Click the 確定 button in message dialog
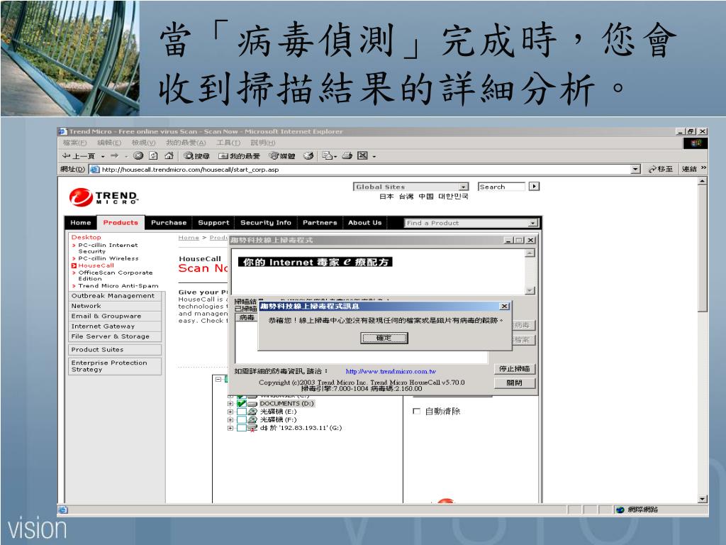 [x=384, y=338]
